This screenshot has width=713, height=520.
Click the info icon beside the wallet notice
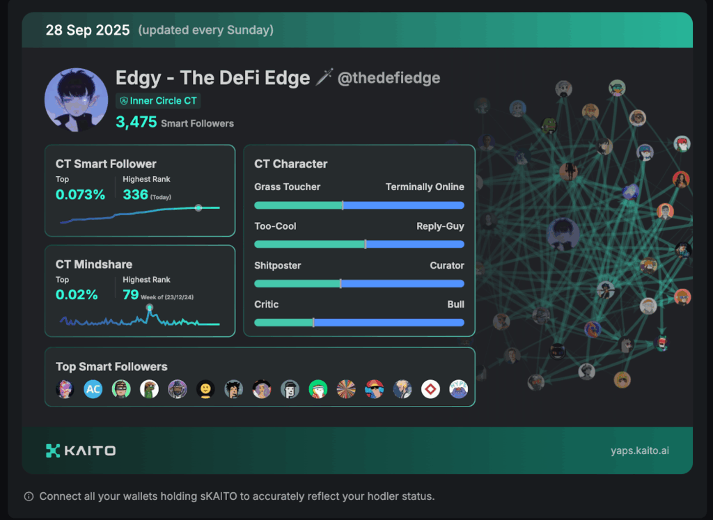click(x=29, y=496)
